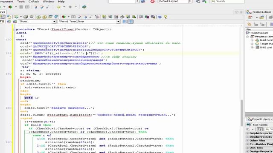Viewport: 273px width, 153px height.
Task: Click the first Project Manager toolbar icon
Action: (250, 17)
